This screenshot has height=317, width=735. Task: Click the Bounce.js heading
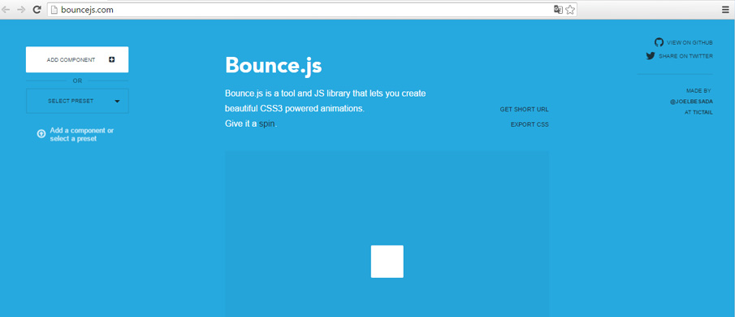click(273, 65)
